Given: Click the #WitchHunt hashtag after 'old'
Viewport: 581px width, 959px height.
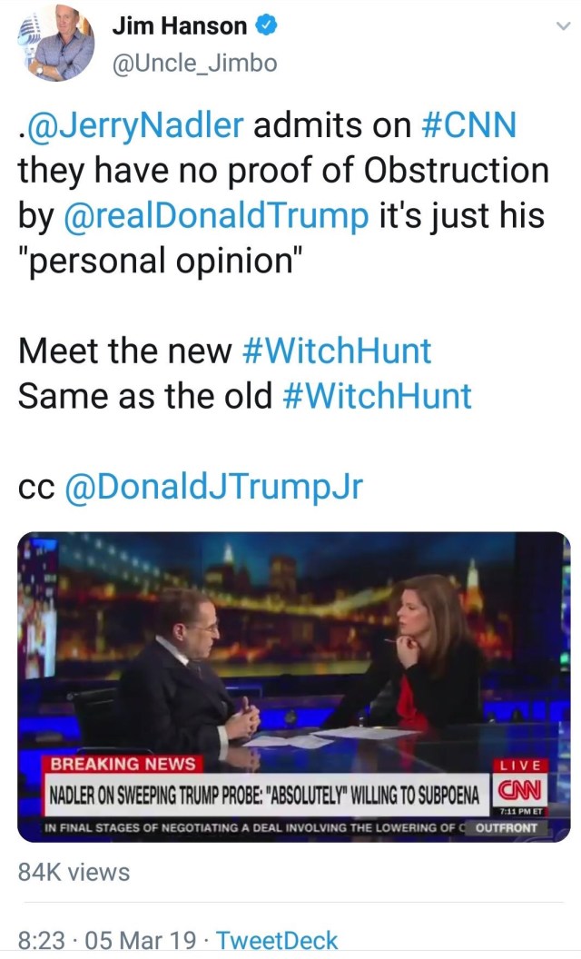Looking at the screenshot, I should pos(378,395).
